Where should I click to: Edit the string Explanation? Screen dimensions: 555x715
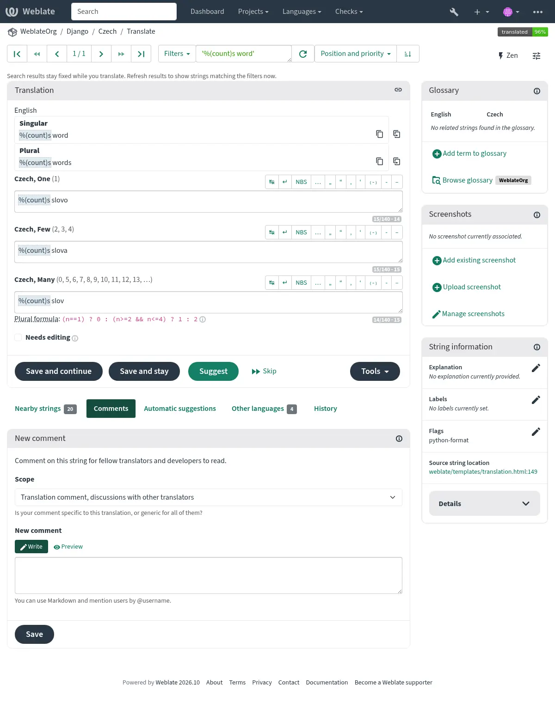pyautogui.click(x=536, y=368)
